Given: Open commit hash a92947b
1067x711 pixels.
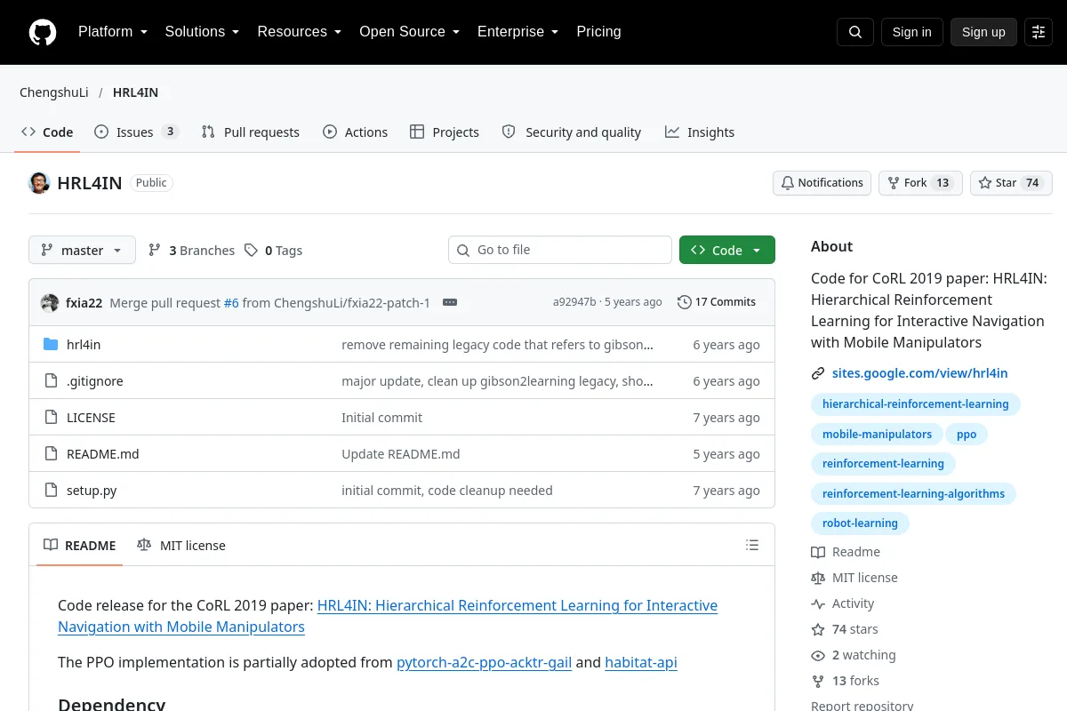Looking at the screenshot, I should point(574,302).
